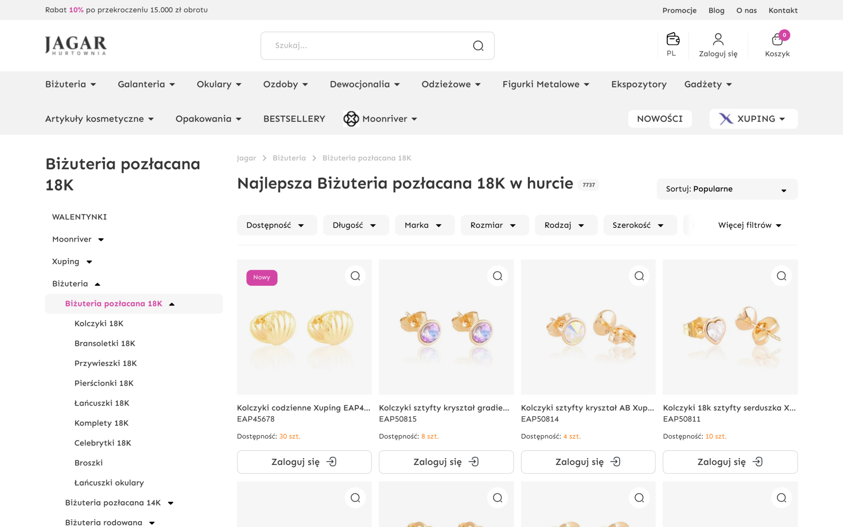The image size is (843, 527).
Task: Open the Odzieżowe main menu
Action: (x=451, y=84)
